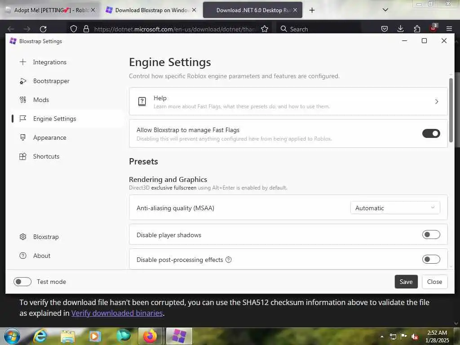Click the Appearance paintbrush icon

pyautogui.click(x=23, y=137)
